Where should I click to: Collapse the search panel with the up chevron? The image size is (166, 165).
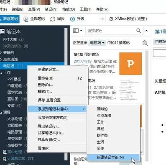click(146, 31)
